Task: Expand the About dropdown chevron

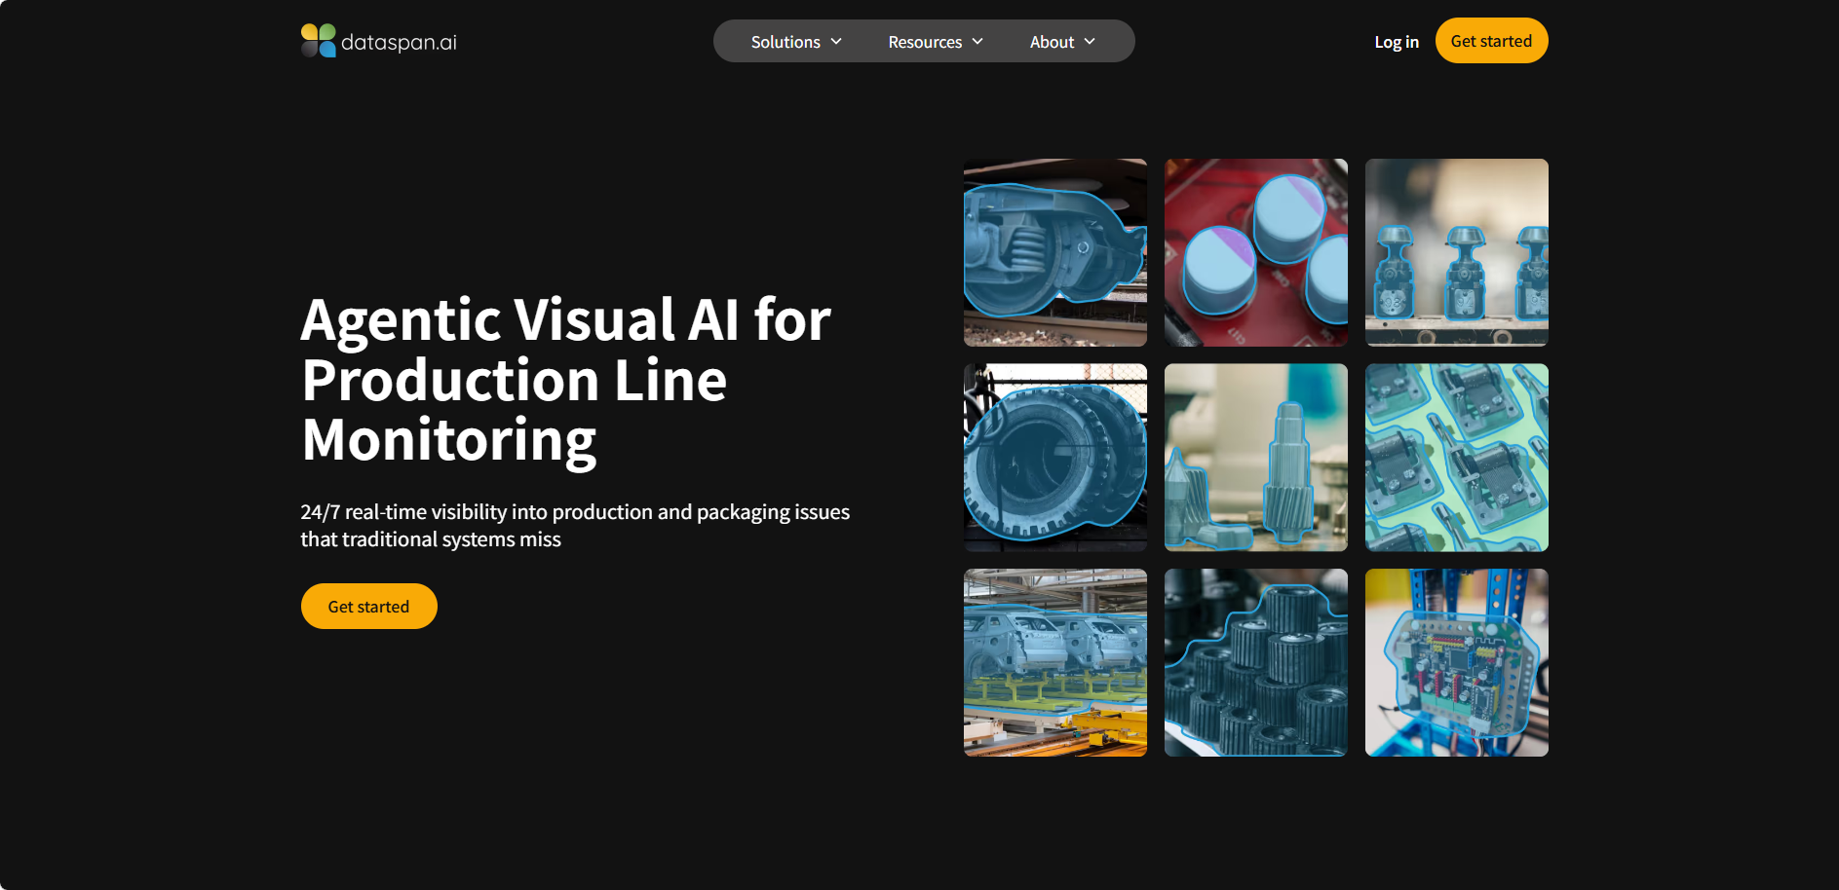Action: [1090, 42]
